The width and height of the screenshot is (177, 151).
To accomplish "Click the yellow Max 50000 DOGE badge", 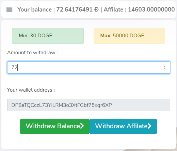I will pos(129,36).
